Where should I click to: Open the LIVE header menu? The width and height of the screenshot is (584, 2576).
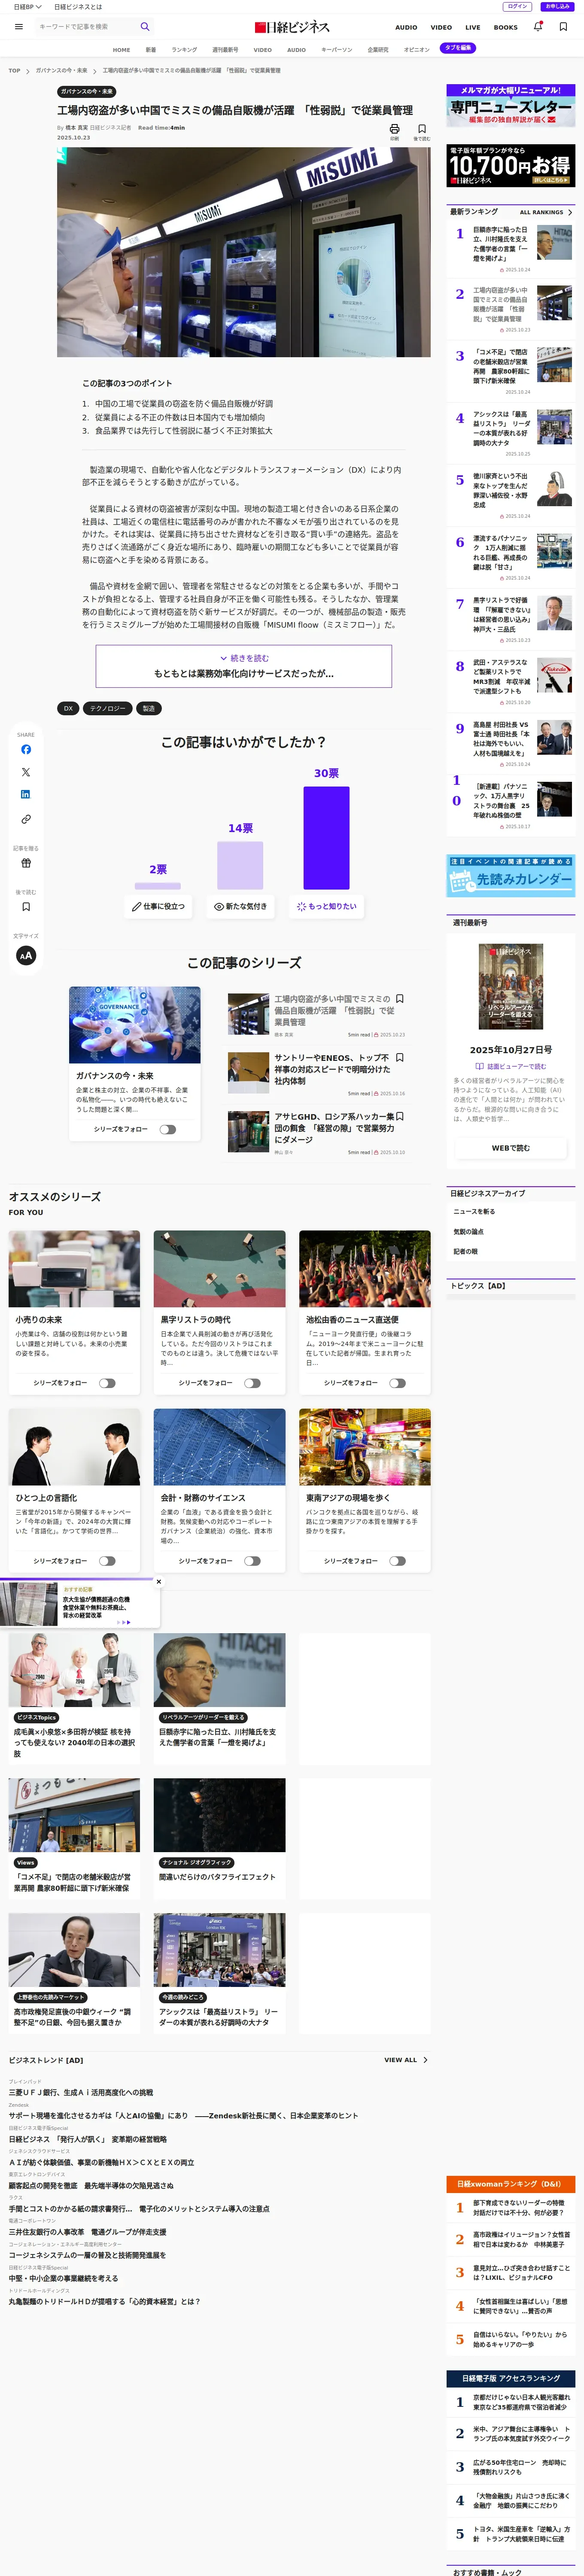tap(473, 27)
